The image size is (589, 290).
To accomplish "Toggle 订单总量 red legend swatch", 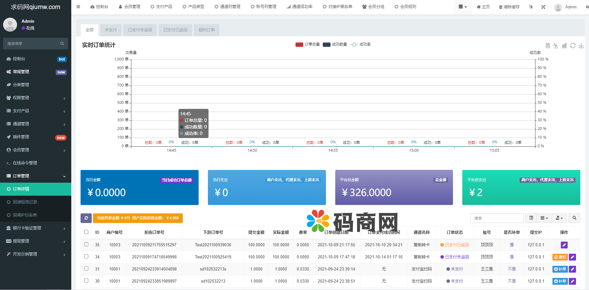I will point(299,44).
